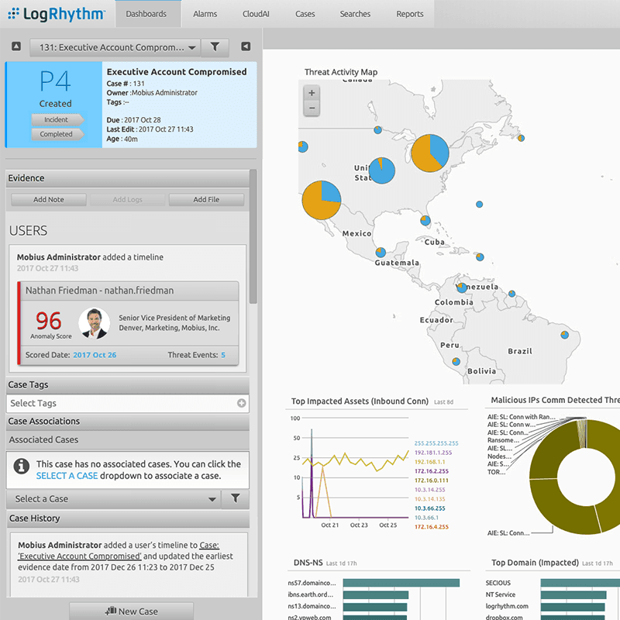Click the Evidence section header
The image size is (620, 620).
point(128,178)
